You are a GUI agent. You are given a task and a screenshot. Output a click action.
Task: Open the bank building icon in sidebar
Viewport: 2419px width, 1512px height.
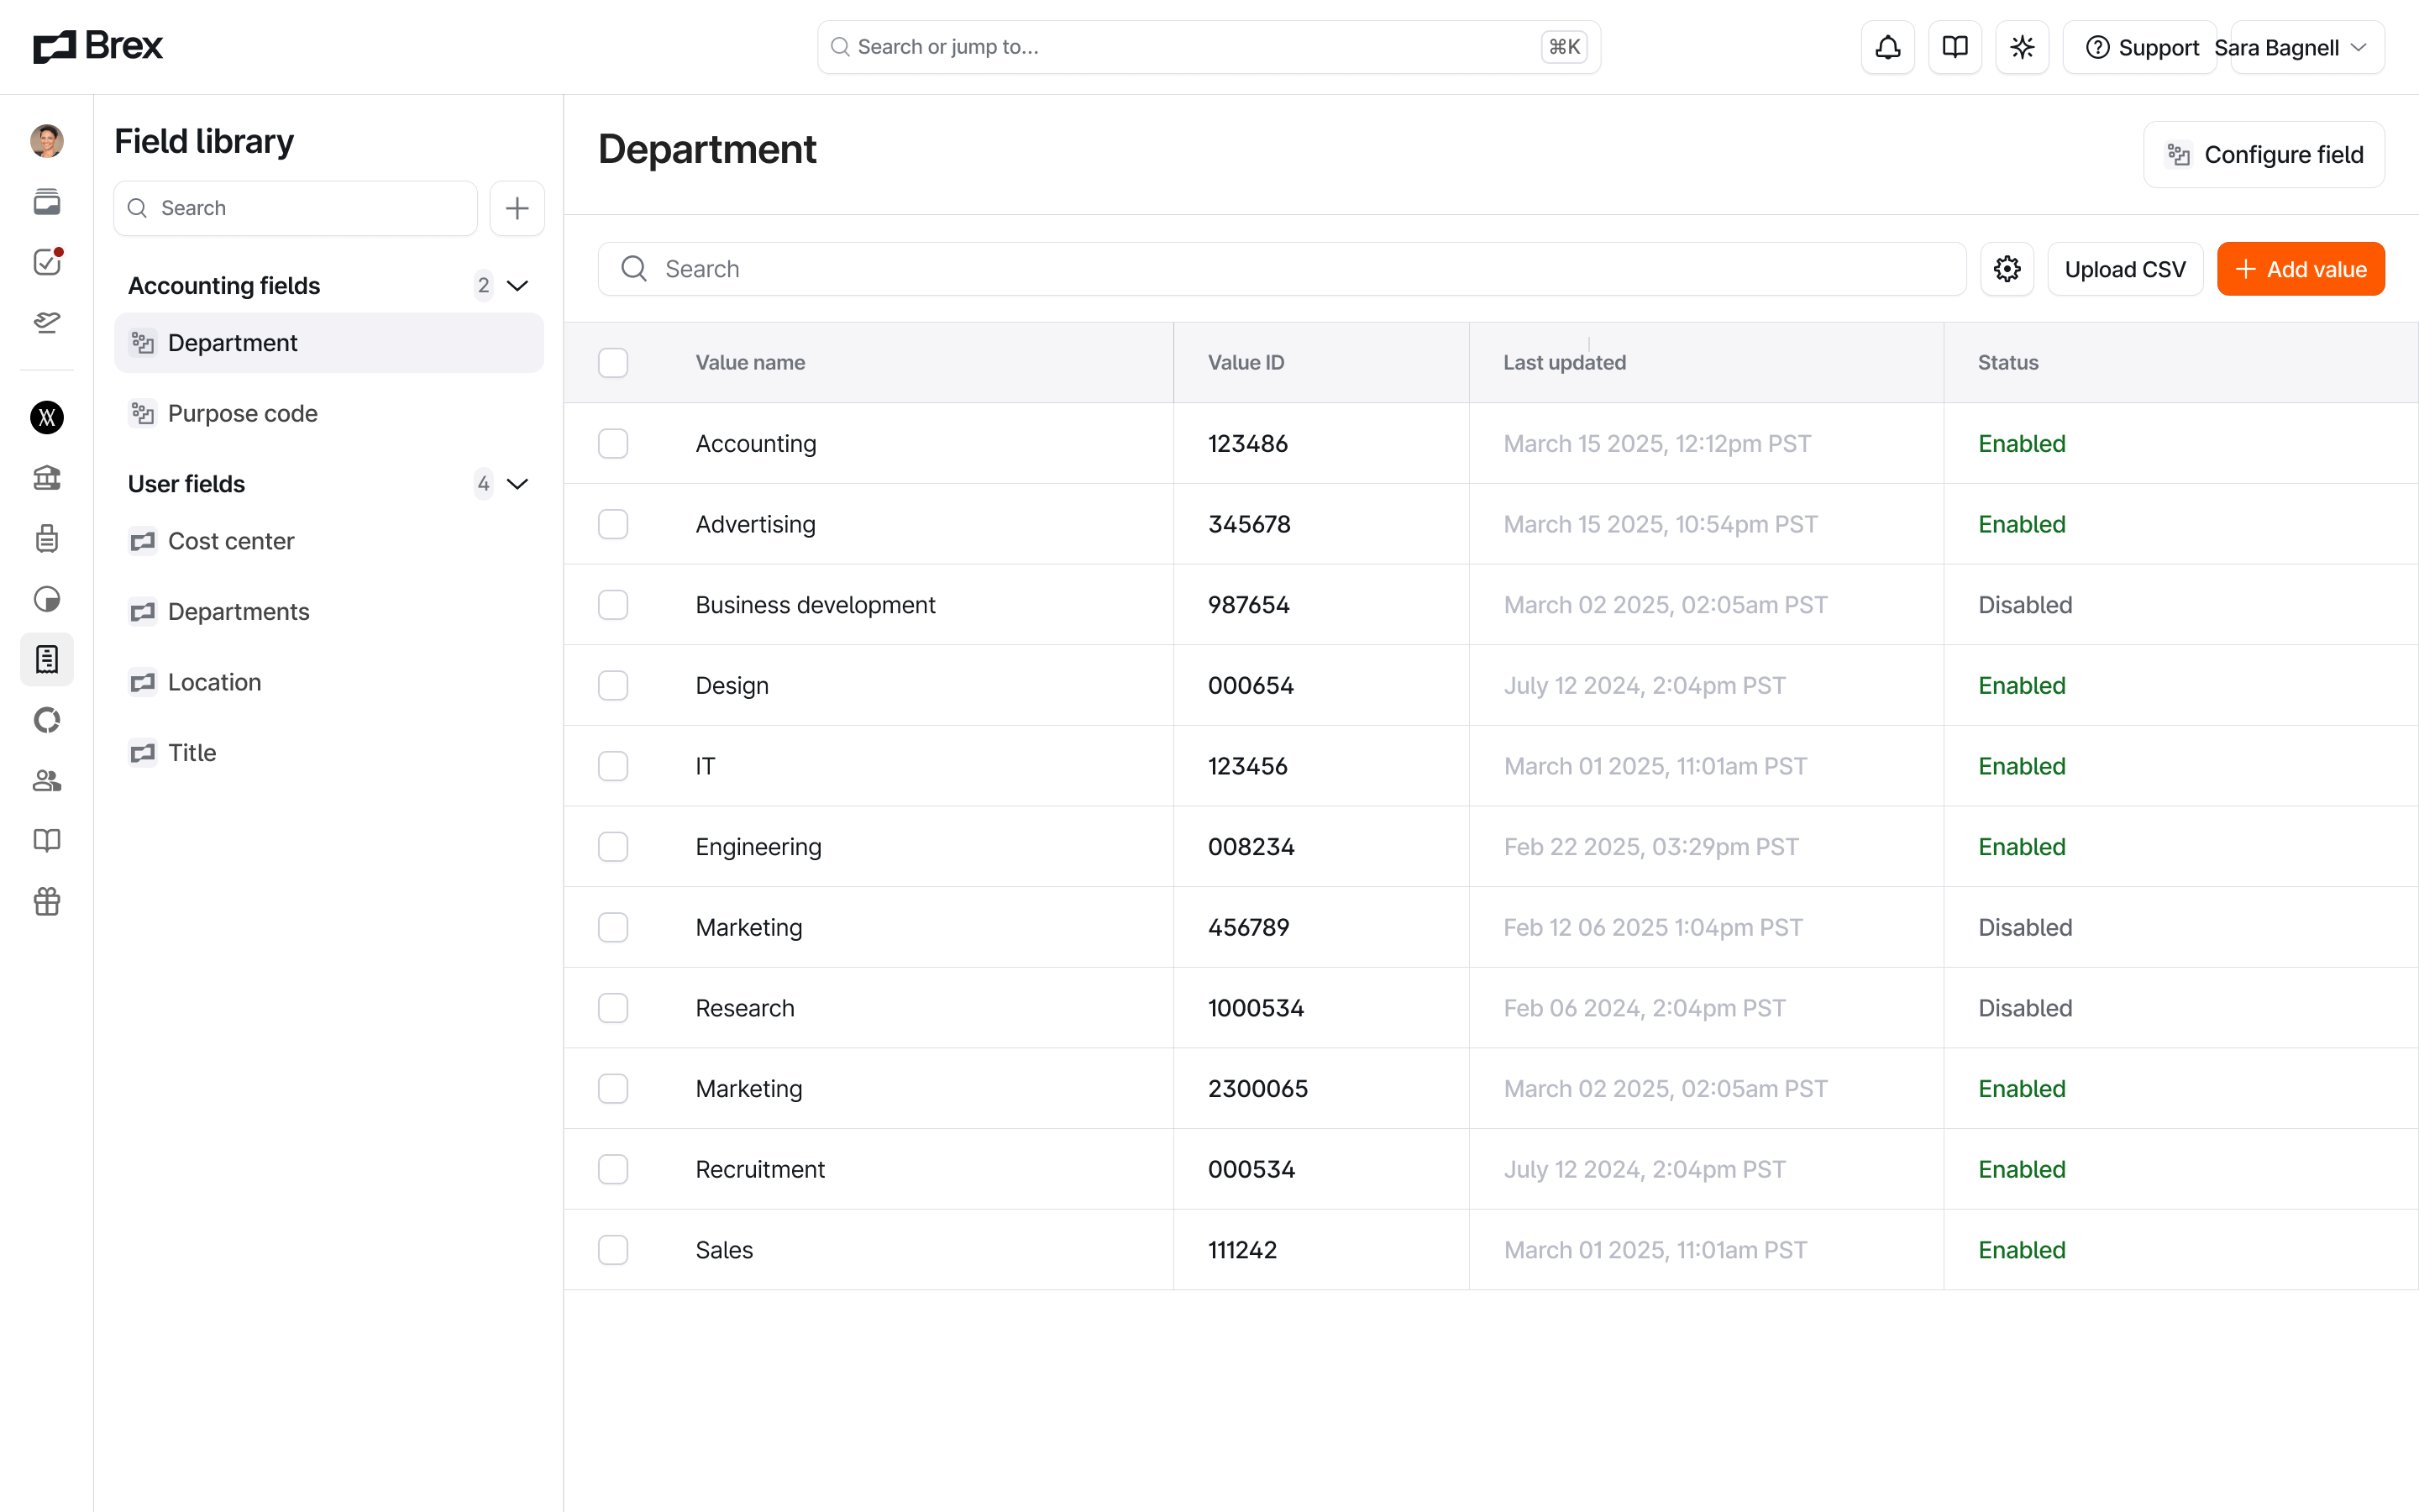[x=47, y=478]
